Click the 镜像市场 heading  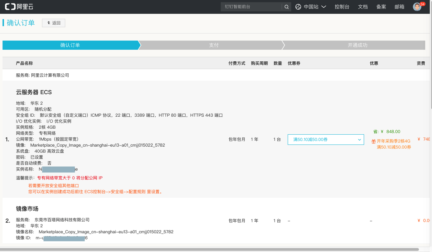coord(27,209)
